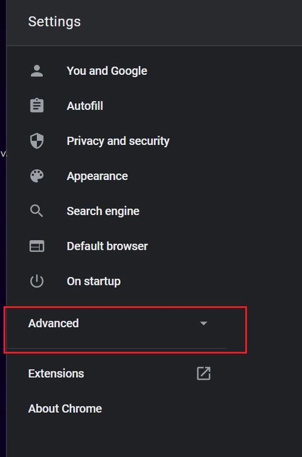Click the Settings heading at the top
Image resolution: width=302 pixels, height=457 pixels.
[54, 22]
